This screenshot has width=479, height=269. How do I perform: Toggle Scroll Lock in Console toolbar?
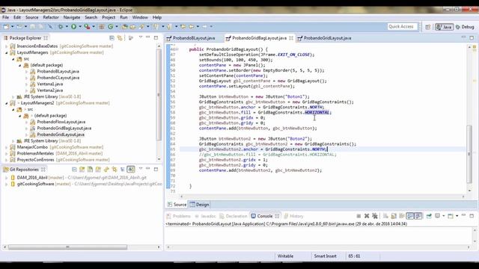[394, 216]
